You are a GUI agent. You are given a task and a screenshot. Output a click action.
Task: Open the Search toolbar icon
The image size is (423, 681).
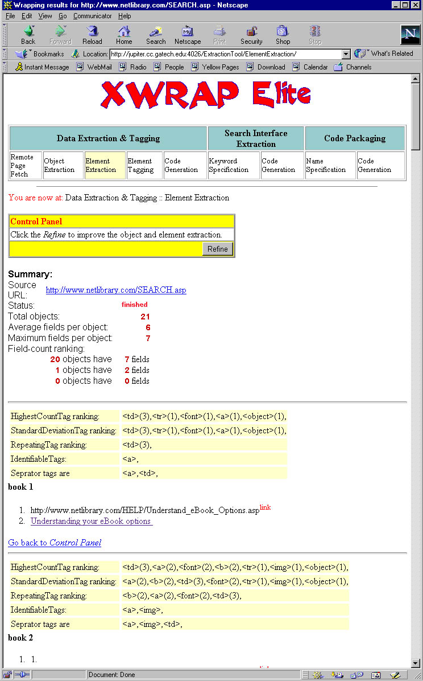click(x=156, y=32)
